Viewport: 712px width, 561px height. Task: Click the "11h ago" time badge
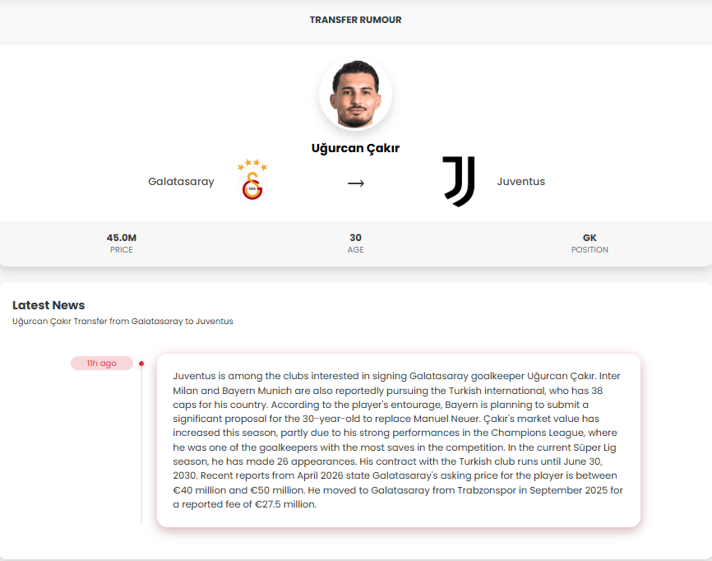102,363
